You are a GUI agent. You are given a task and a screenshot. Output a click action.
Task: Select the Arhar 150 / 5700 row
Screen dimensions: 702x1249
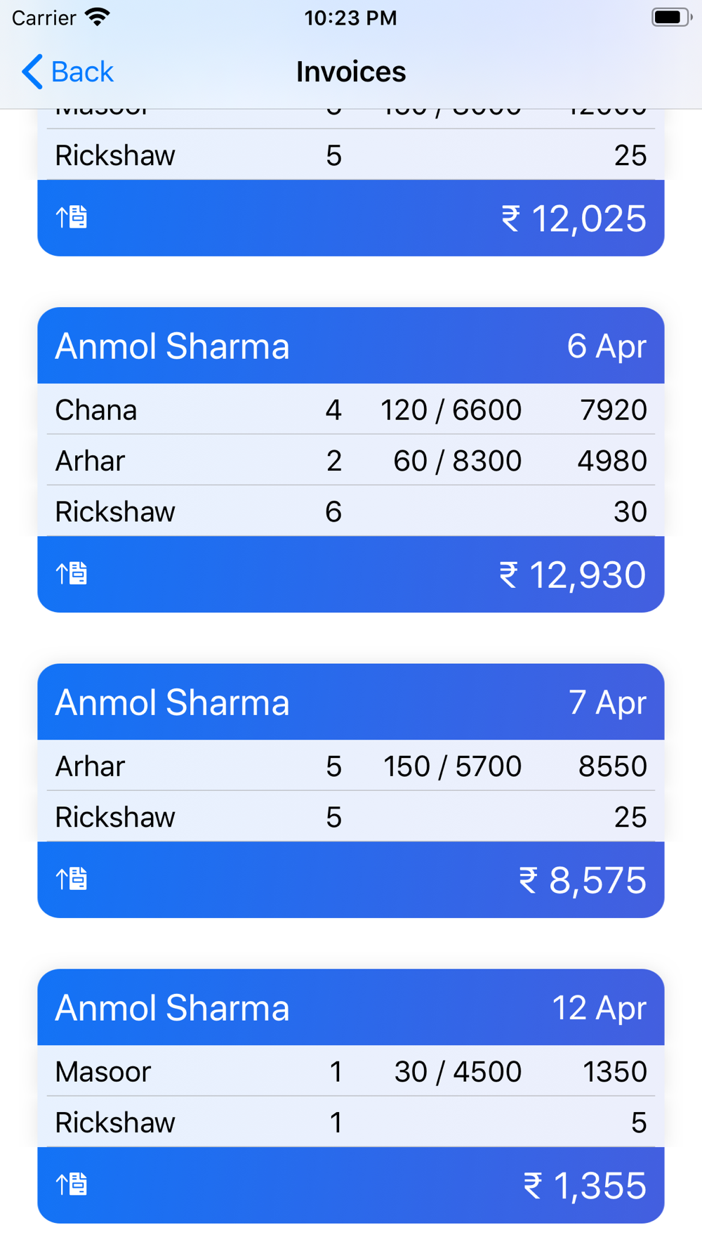click(x=351, y=766)
